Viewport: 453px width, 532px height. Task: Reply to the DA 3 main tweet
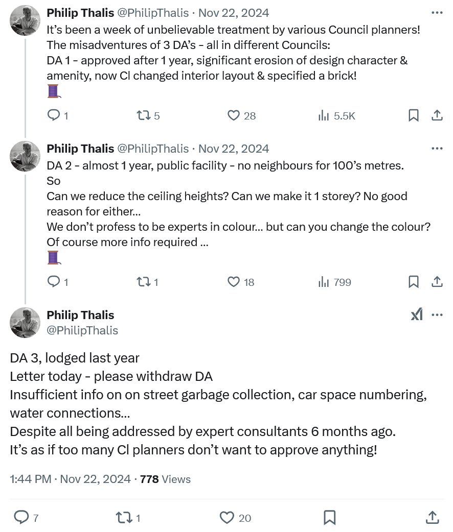pyautogui.click(x=21, y=518)
